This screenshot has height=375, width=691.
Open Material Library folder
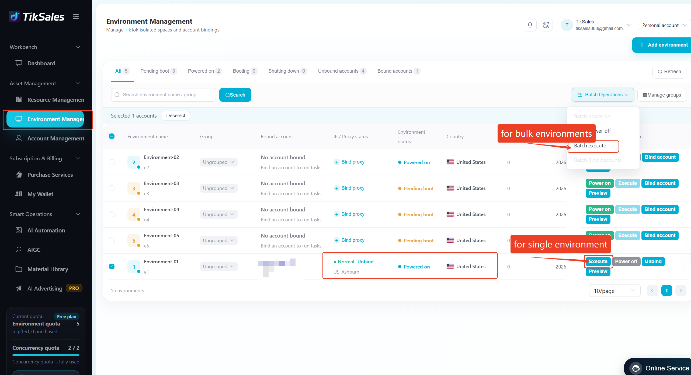48,269
